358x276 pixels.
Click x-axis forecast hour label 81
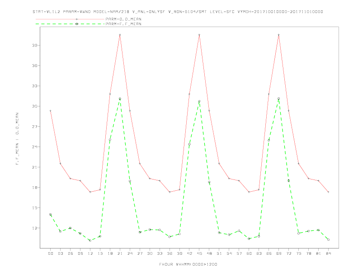tap(319, 253)
